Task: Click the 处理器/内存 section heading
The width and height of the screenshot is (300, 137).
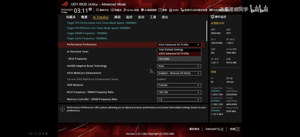Action: (218, 23)
